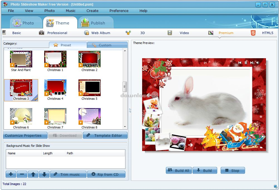Open the View menu
Image resolution: width=279 pixels, height=190 pixels.
point(29,11)
